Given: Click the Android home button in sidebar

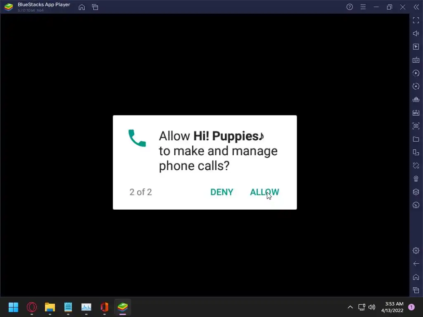Looking at the screenshot, I should point(416,277).
